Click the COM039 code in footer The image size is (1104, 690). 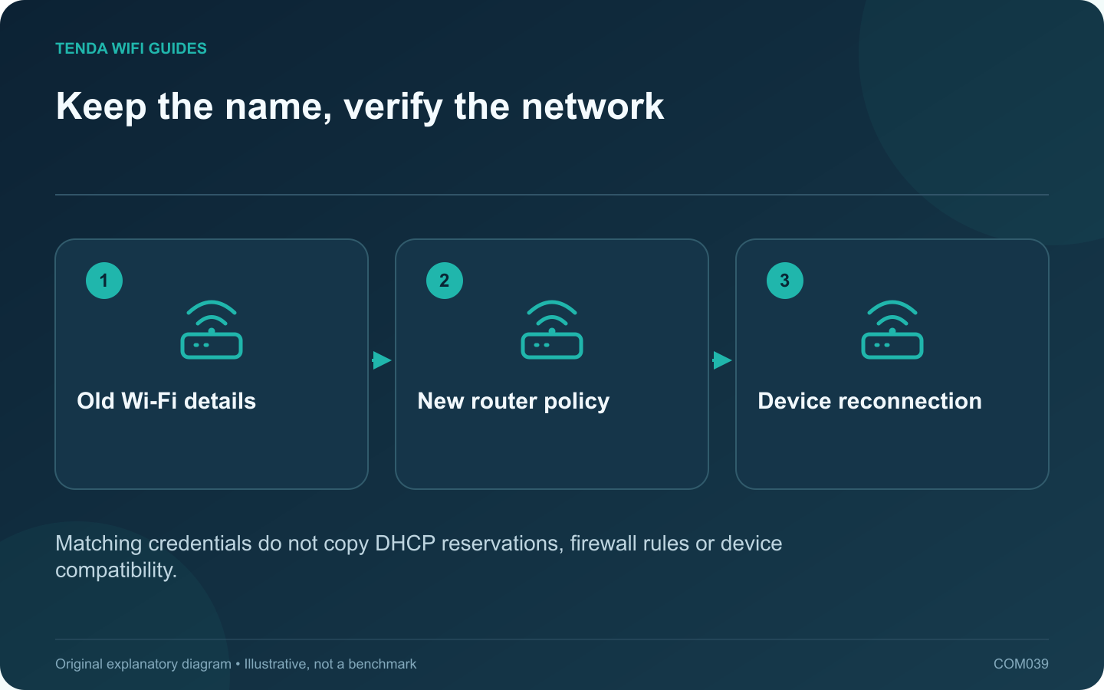pos(1020,664)
